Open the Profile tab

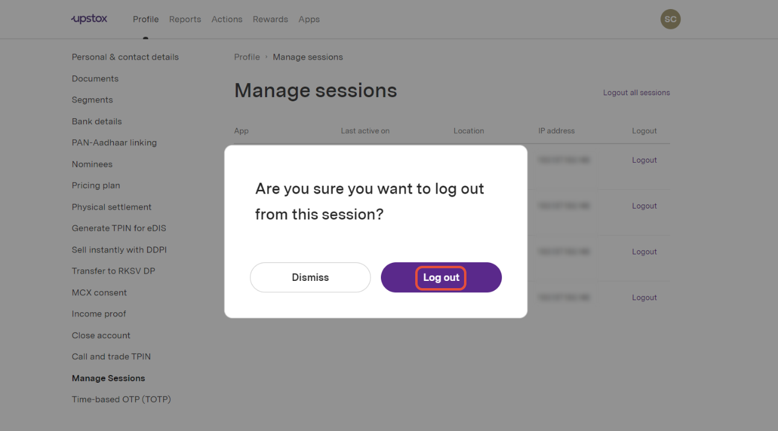(146, 19)
